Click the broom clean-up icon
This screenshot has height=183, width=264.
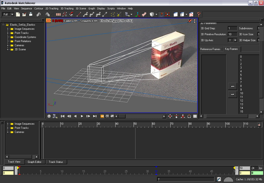pos(119,14)
